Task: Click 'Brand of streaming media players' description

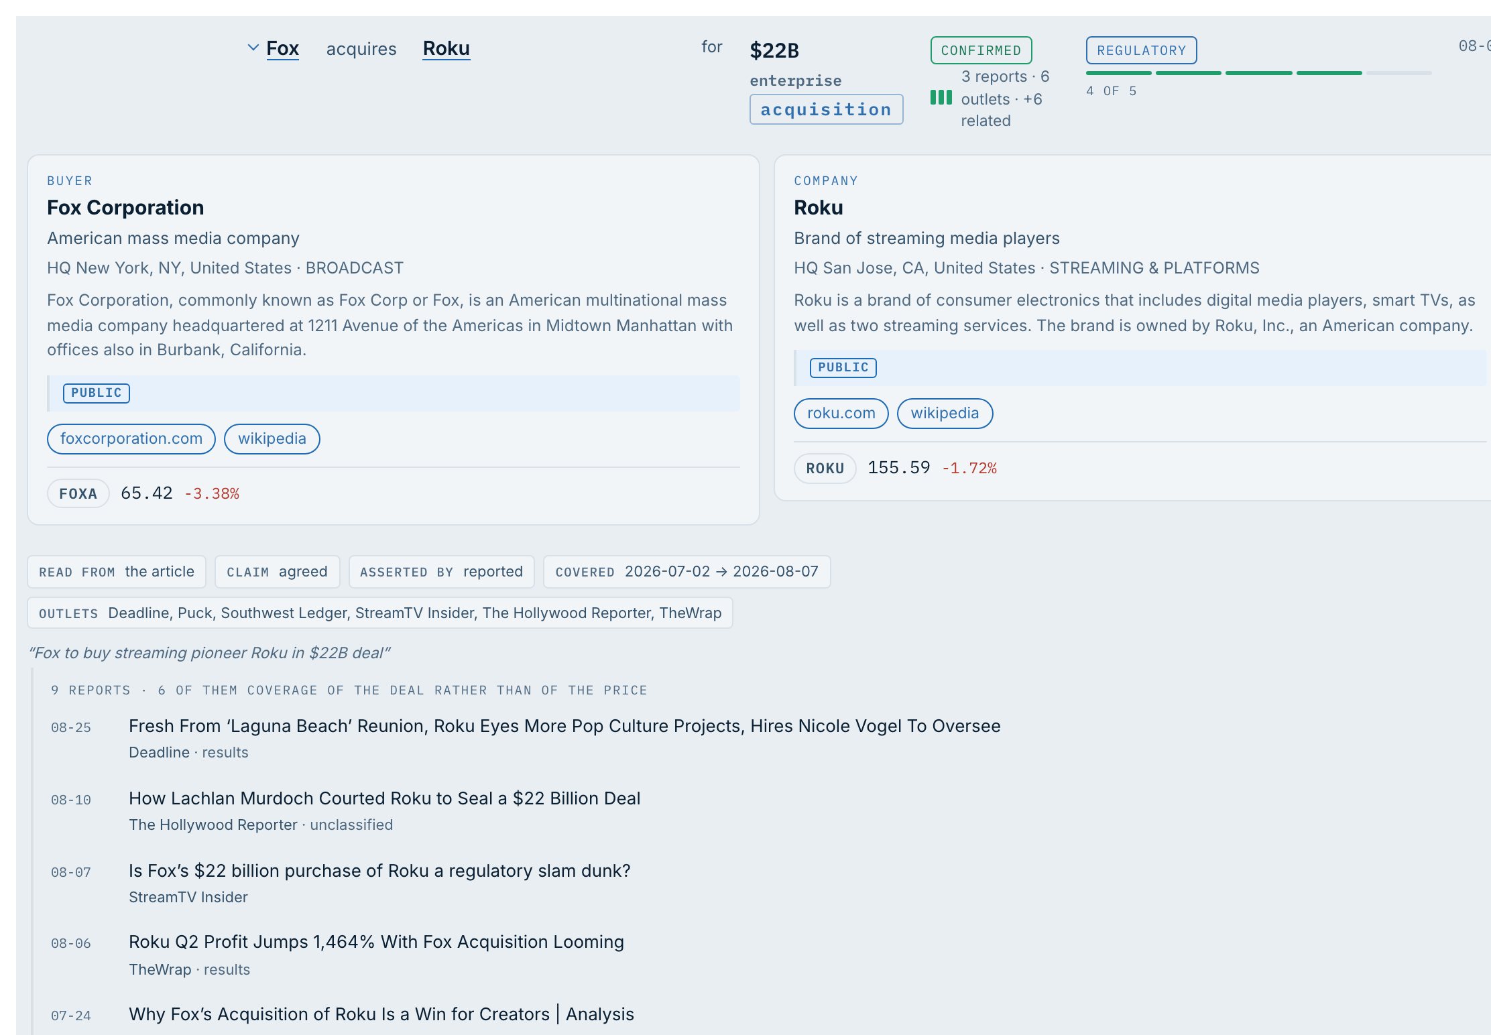Action: click(927, 239)
